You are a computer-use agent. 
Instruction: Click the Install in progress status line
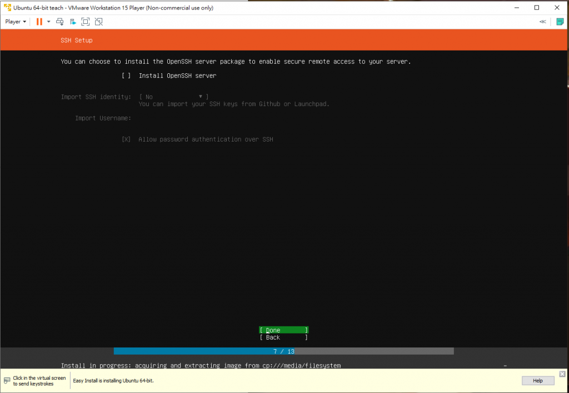tap(201, 365)
